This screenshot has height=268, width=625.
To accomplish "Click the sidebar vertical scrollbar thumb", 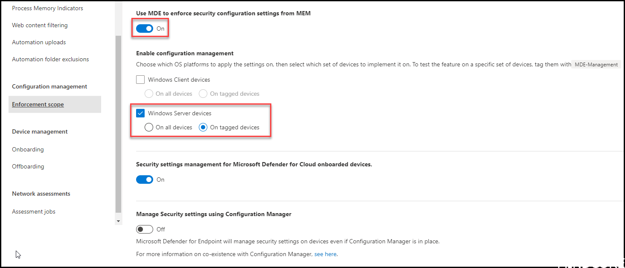I will coord(119,124).
